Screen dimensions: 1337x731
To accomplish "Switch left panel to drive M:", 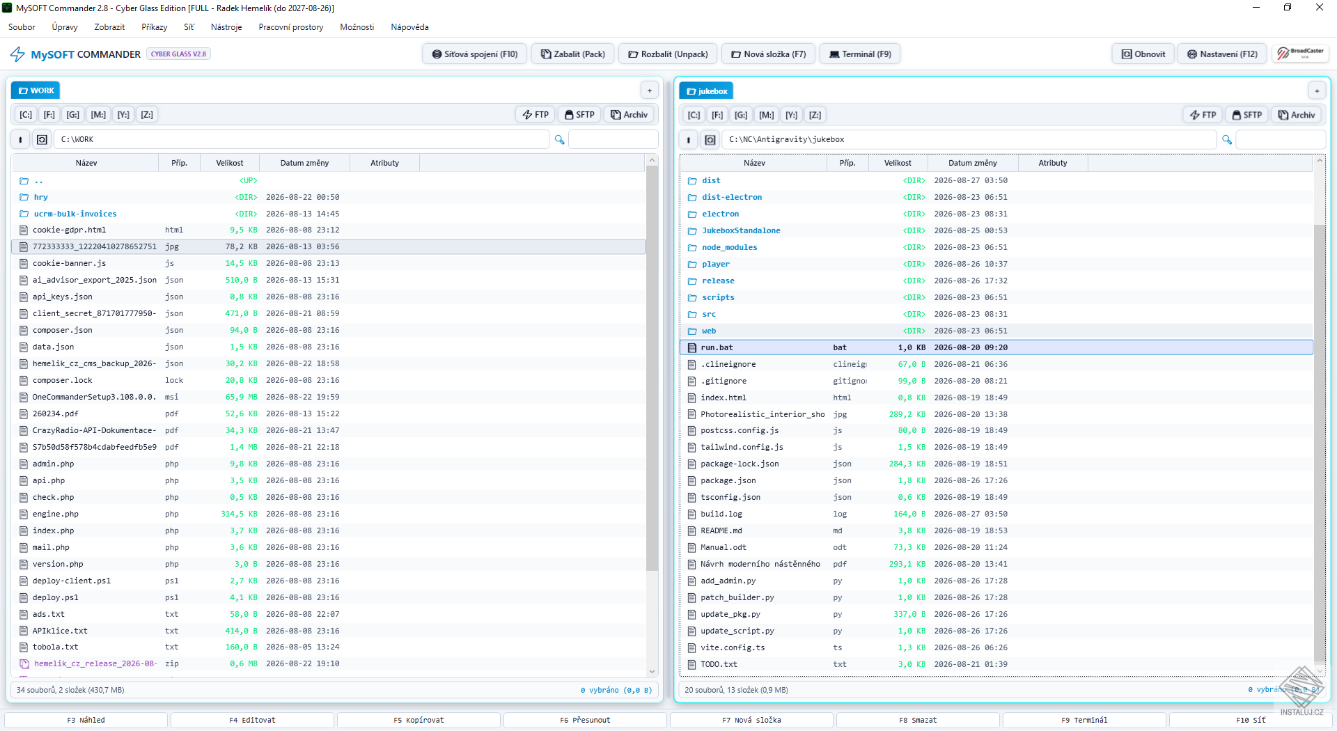I will click(x=98, y=115).
